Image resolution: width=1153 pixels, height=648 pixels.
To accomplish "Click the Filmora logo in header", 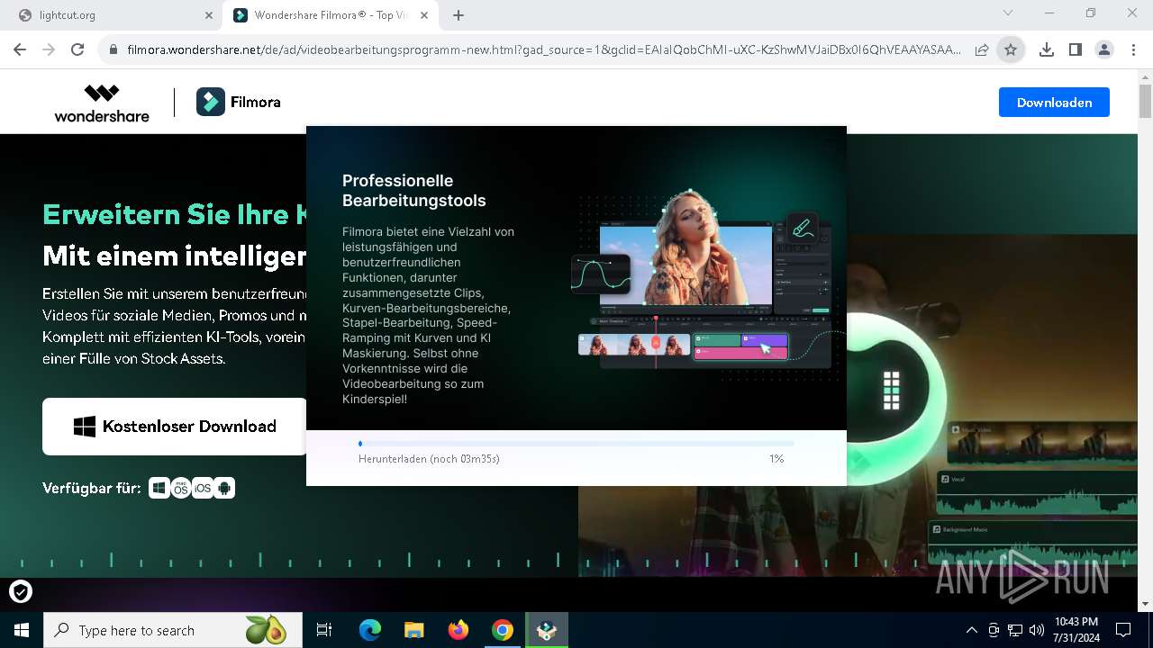I will pos(239,103).
